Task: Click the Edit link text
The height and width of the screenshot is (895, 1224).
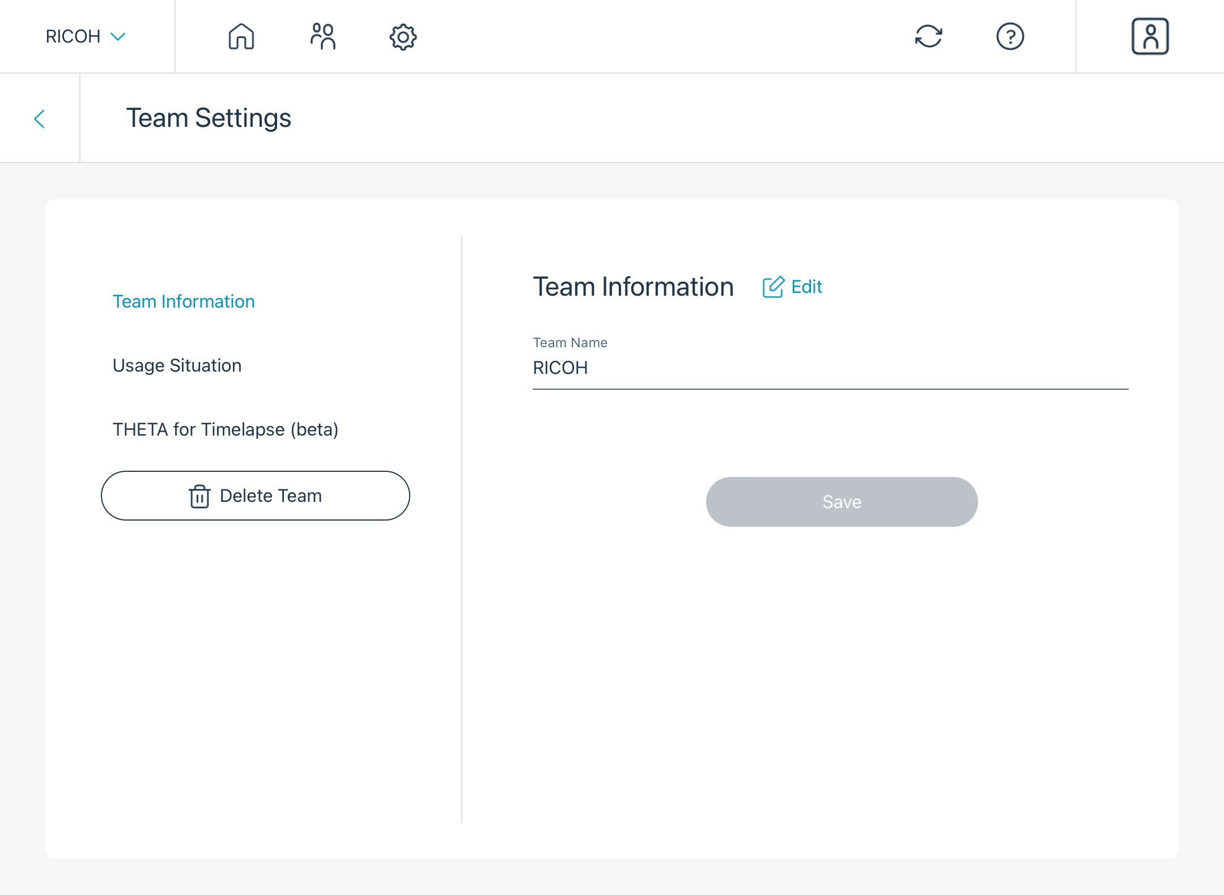Action: coord(806,287)
